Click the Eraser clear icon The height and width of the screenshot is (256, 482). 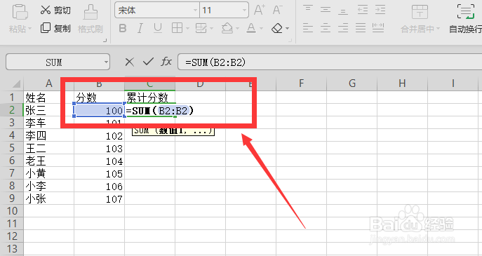(x=277, y=28)
